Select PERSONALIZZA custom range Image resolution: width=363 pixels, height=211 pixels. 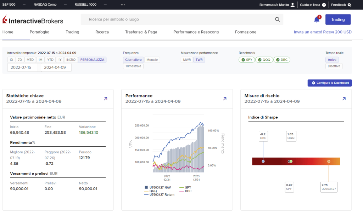tap(93, 60)
